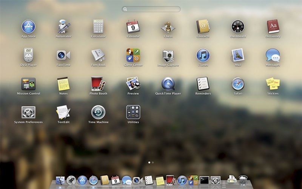Open Reminders from the Launchpad grid

(x=203, y=84)
